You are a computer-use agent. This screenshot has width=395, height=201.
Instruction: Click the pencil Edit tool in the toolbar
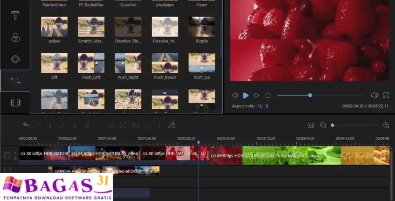click(62, 125)
